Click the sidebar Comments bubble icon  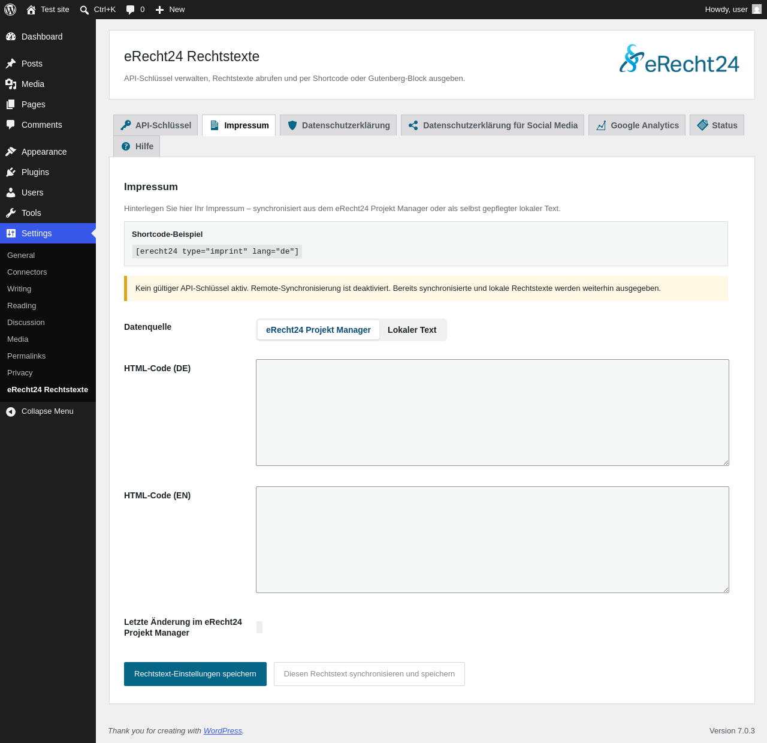[11, 125]
